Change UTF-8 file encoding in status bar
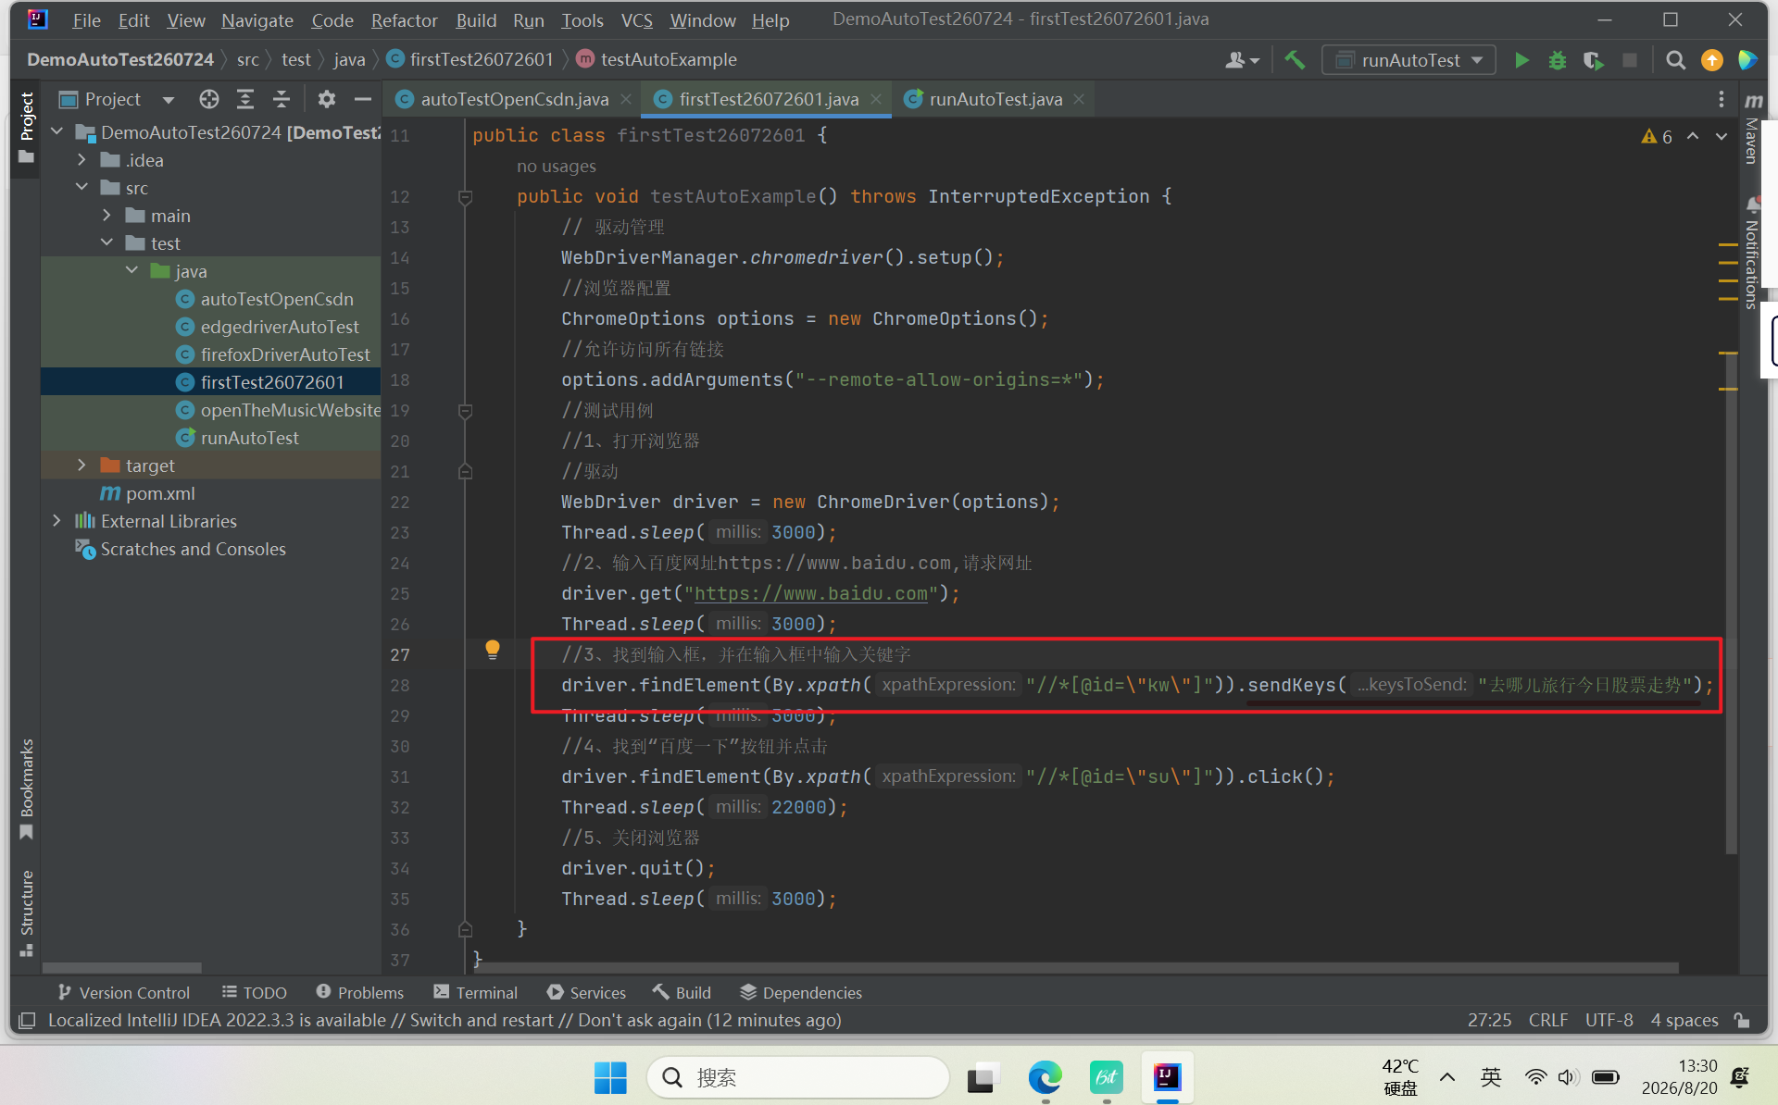The height and width of the screenshot is (1105, 1778). coord(1609,1020)
